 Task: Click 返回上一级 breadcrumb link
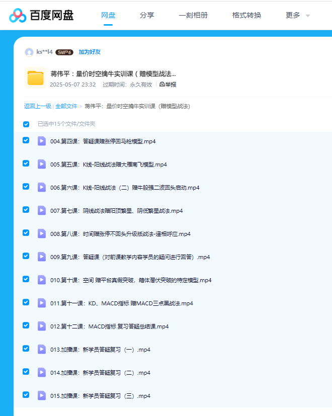tap(38, 106)
